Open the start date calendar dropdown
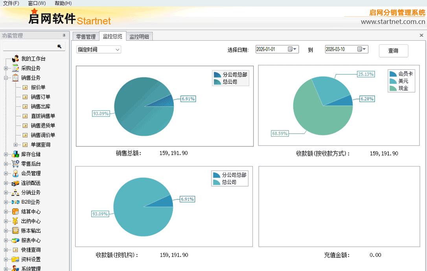This screenshot has width=427, height=271. click(293, 49)
